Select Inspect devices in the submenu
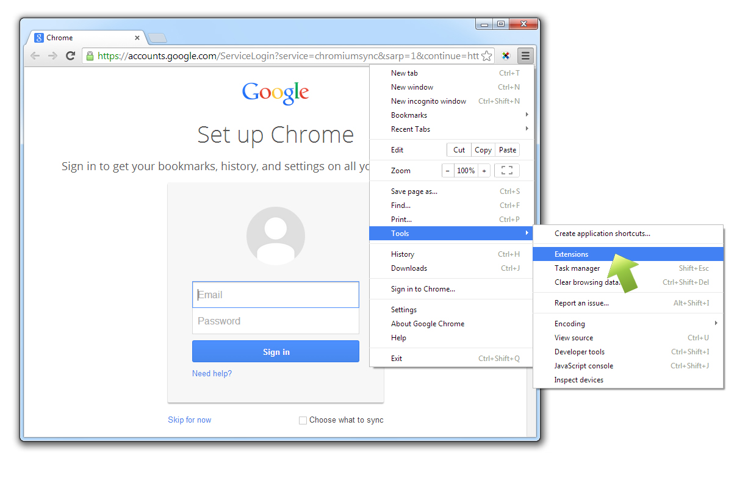The image size is (737, 483). [x=628, y=380]
